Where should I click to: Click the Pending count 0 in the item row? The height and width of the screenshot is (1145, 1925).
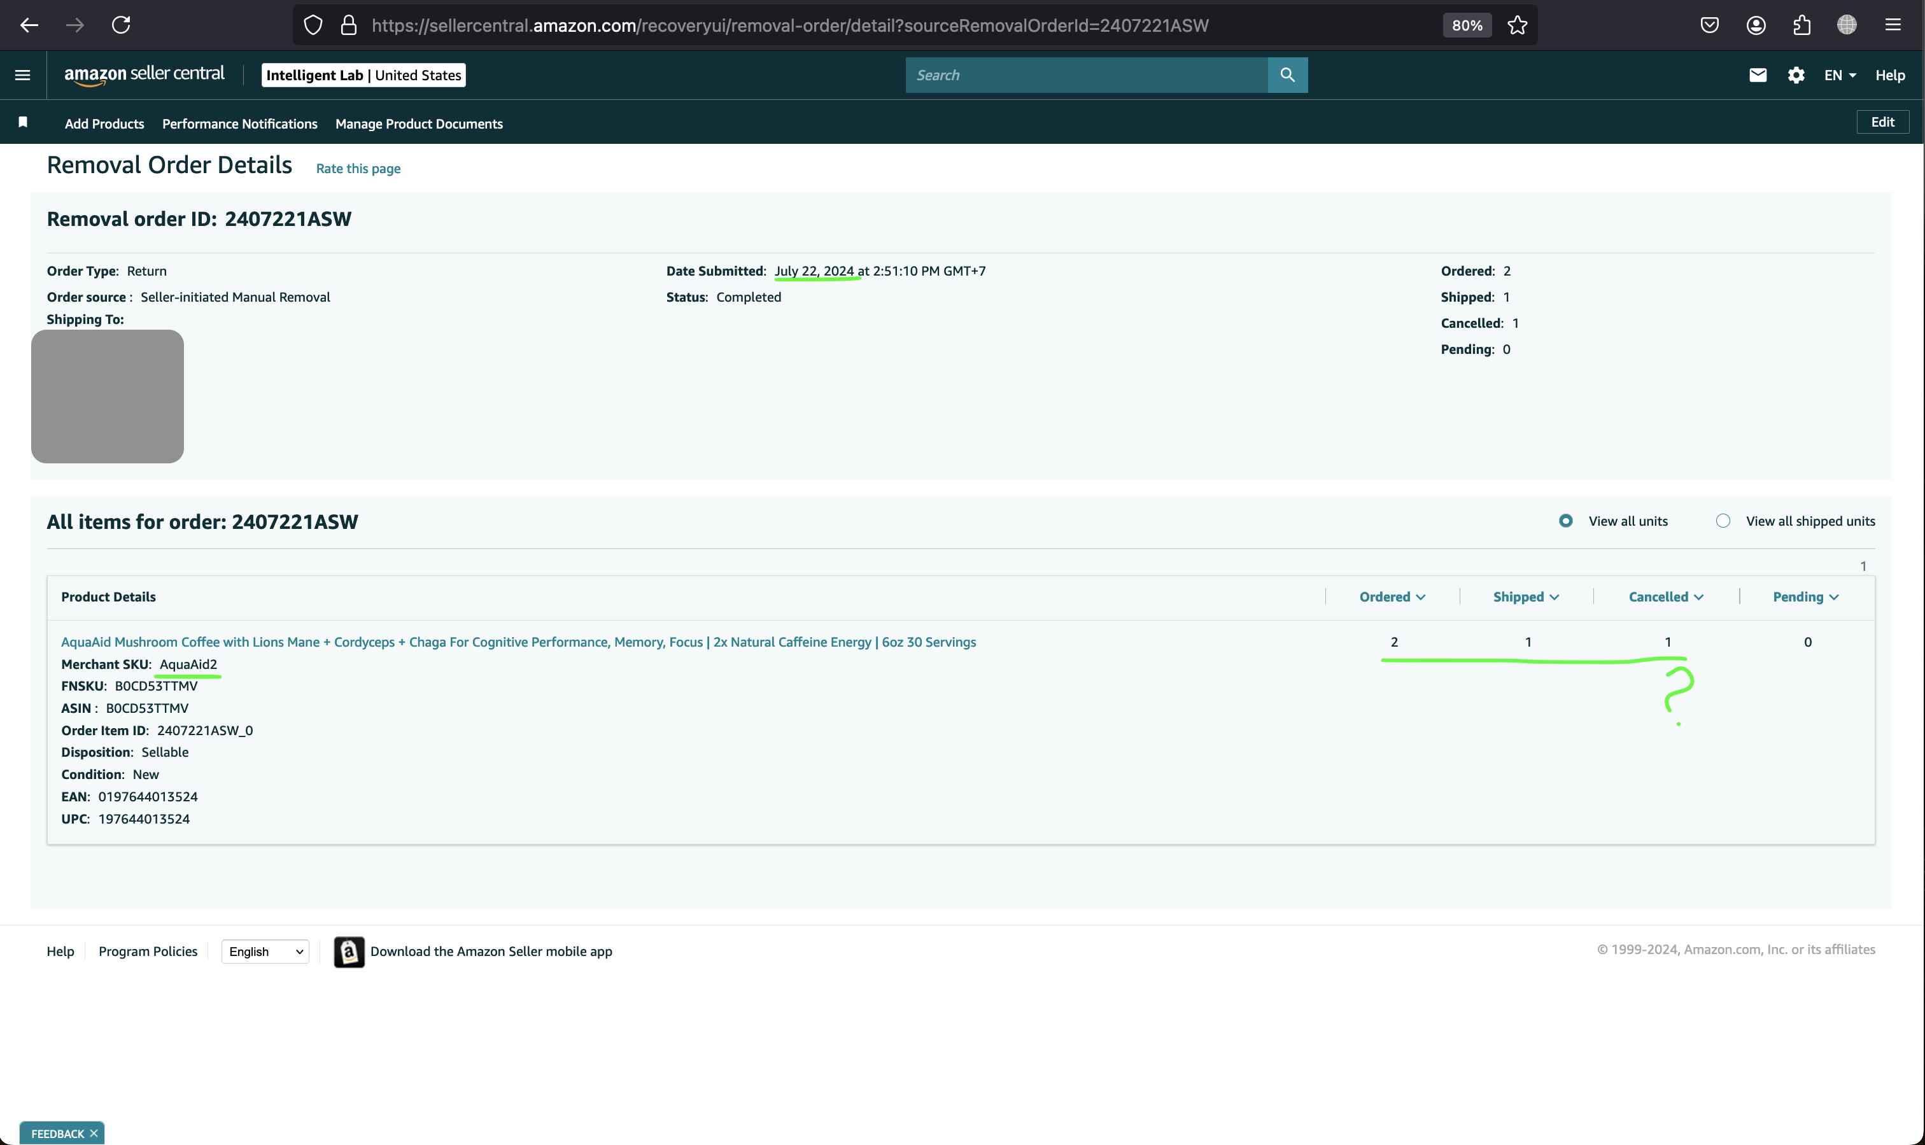point(1807,641)
